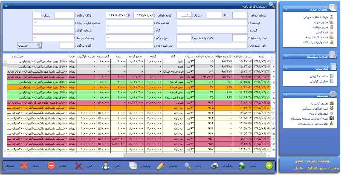Viewport: 341px width, 175px height.
Task: Open صدور حواله via its sidebar icon
Action: coord(332,22)
